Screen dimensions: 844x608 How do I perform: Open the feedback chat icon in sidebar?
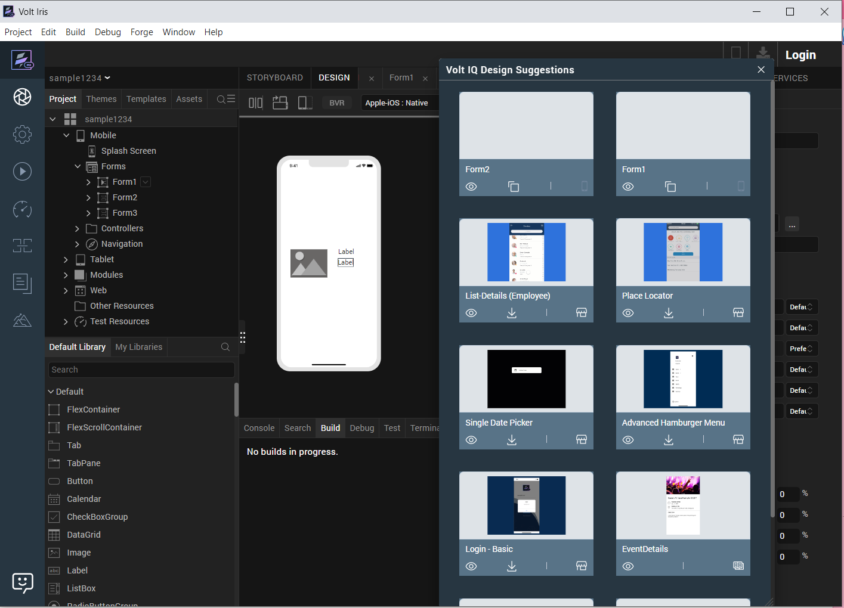coord(23,582)
